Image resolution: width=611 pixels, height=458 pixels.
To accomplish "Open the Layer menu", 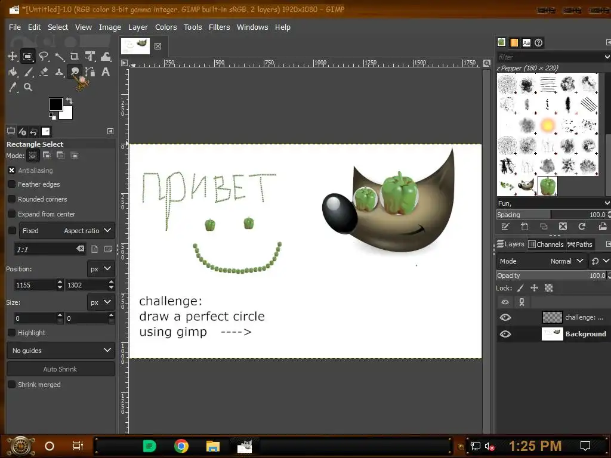I will tap(138, 27).
